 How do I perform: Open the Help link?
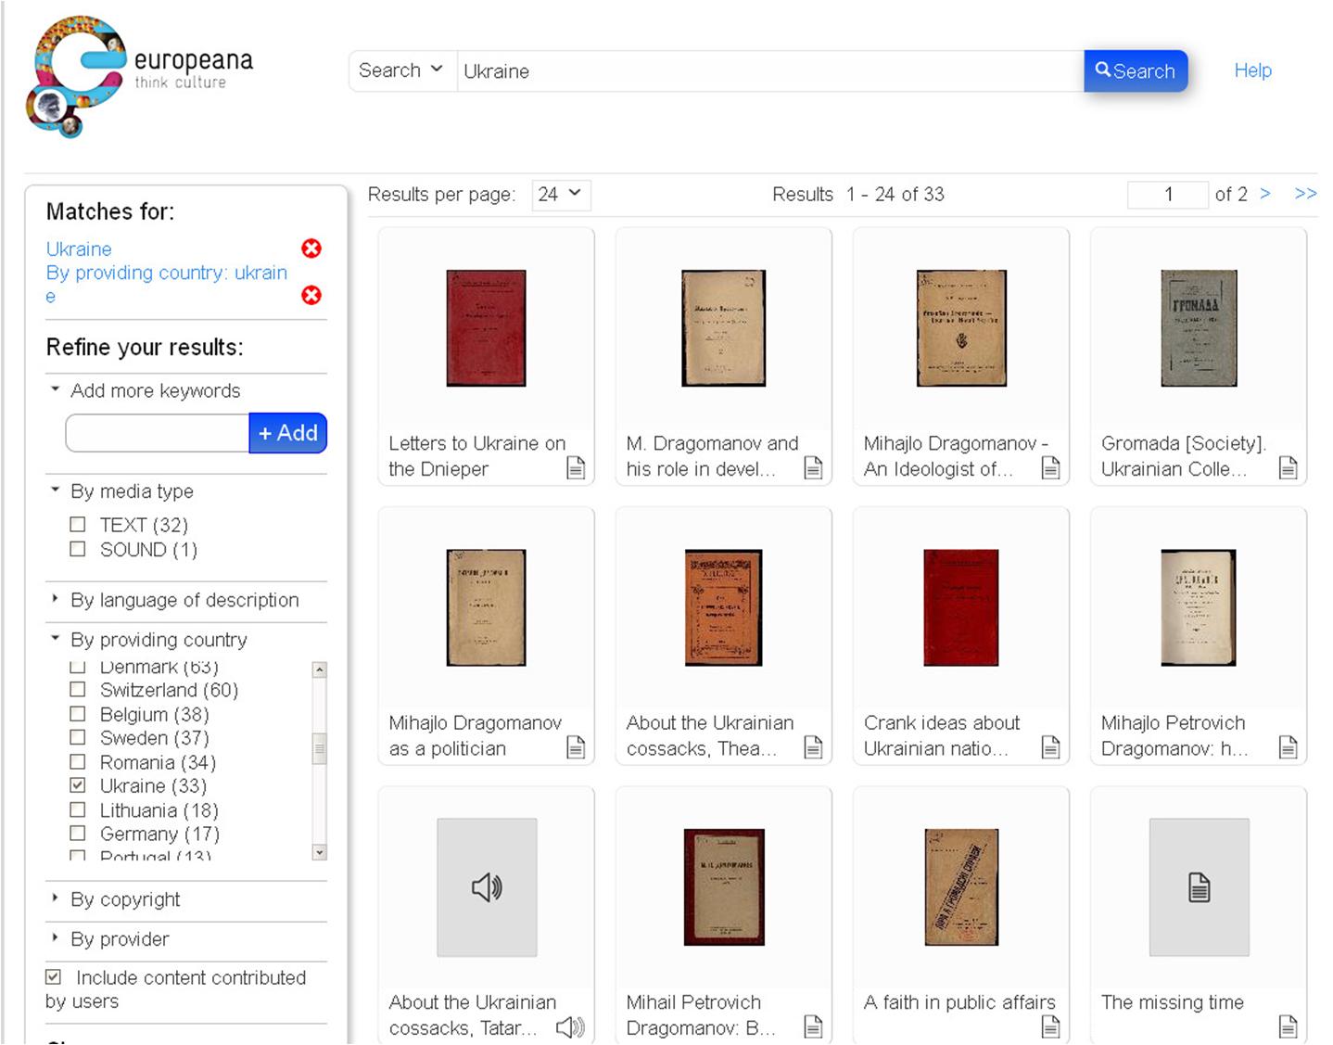(1252, 70)
